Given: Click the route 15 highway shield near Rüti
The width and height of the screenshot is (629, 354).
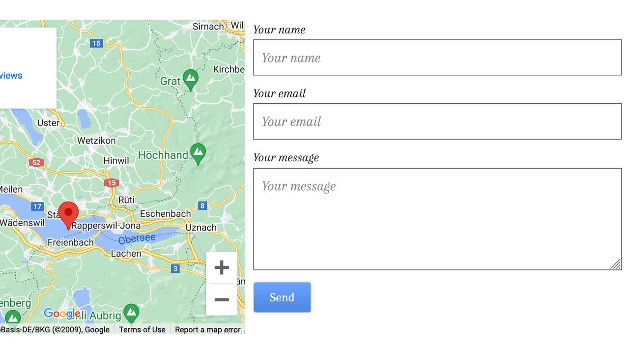Looking at the screenshot, I should [111, 182].
